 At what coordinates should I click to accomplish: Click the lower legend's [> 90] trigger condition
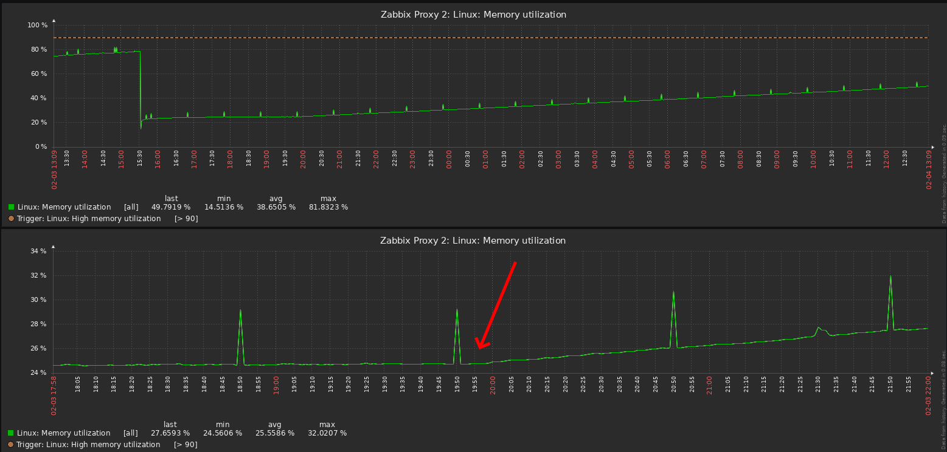(x=186, y=445)
